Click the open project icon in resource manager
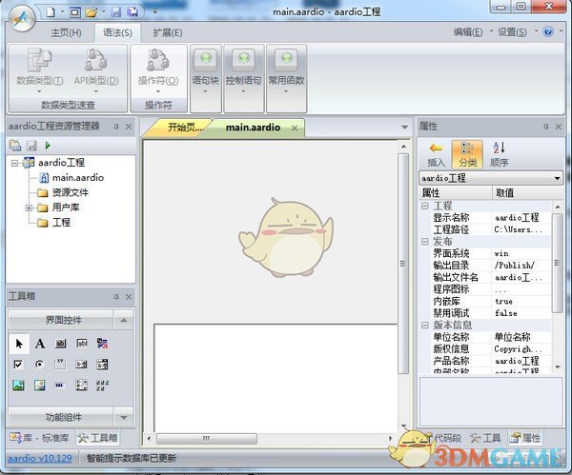Viewport: 572px width, 475px height. click(15, 146)
